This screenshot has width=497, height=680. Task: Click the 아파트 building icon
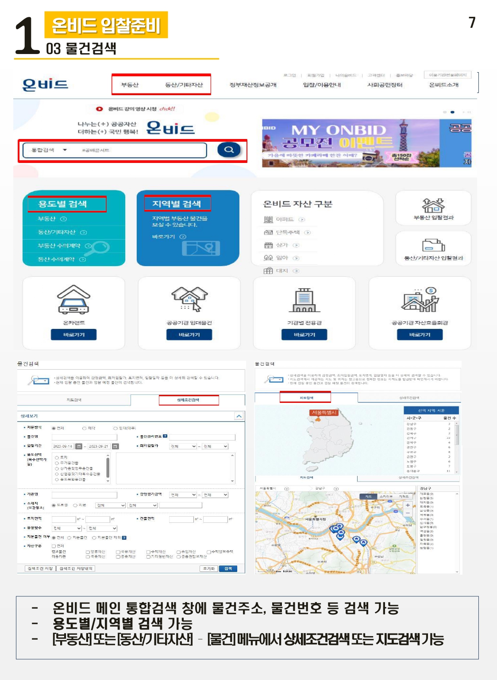(x=268, y=220)
